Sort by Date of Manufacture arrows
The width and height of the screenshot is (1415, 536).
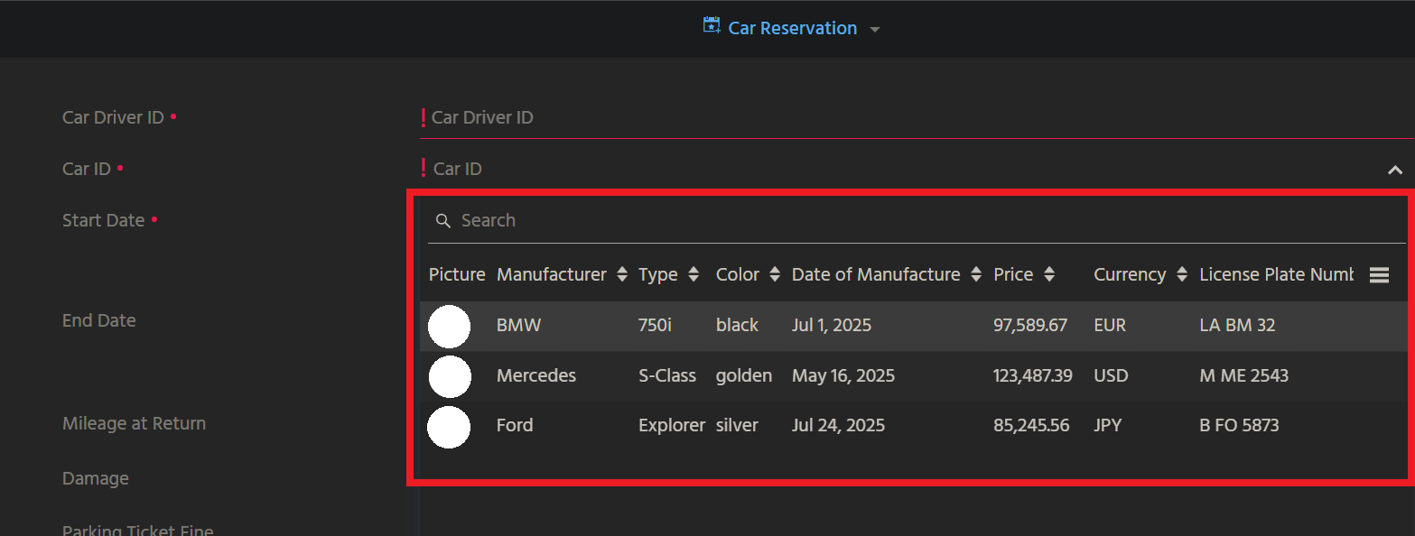(x=976, y=275)
